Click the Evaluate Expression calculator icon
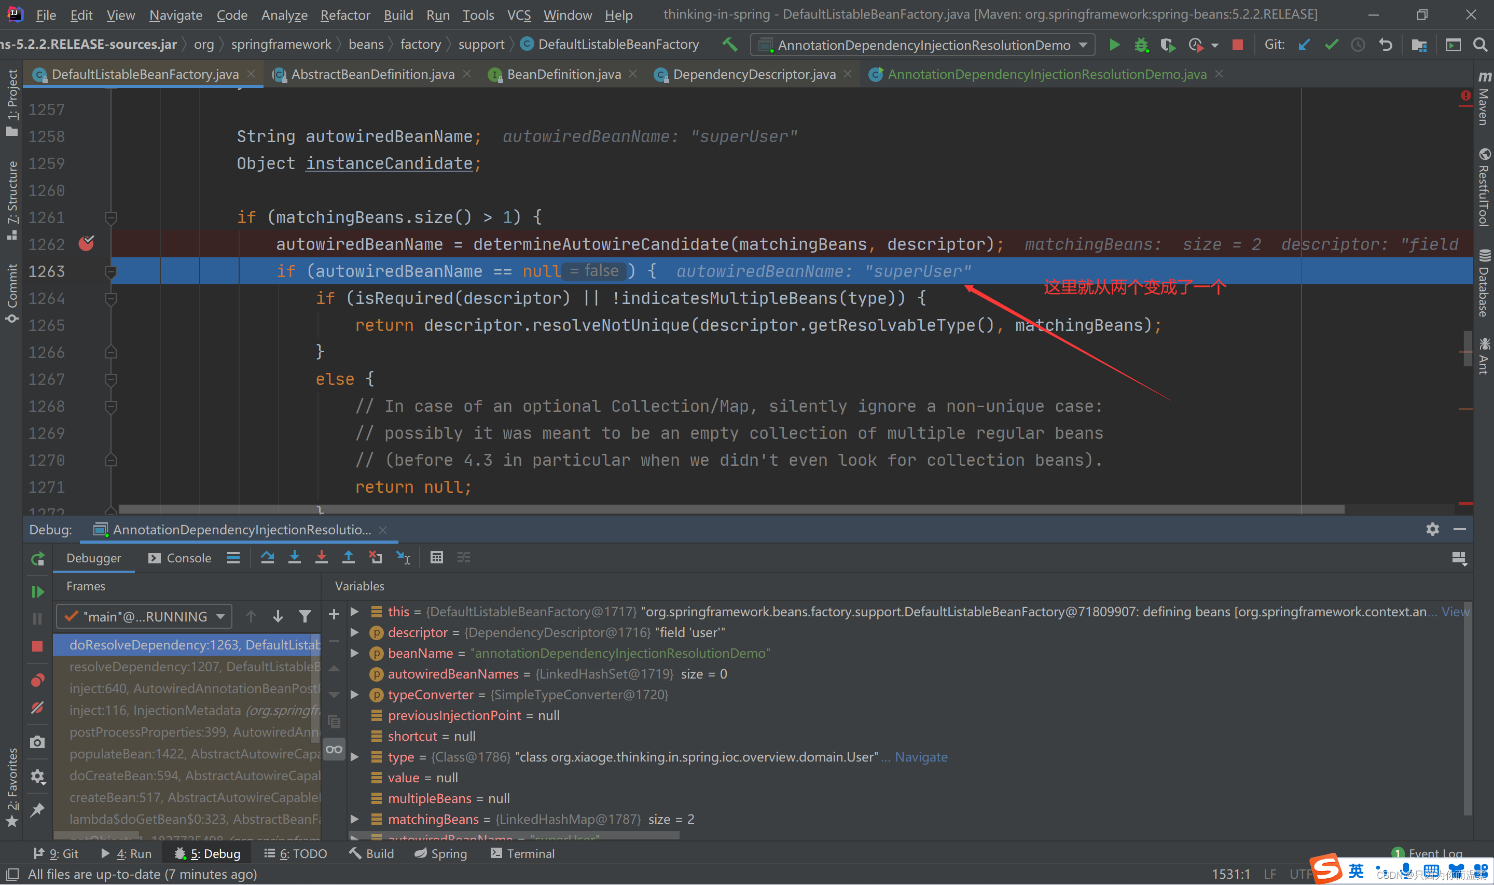 point(436,558)
